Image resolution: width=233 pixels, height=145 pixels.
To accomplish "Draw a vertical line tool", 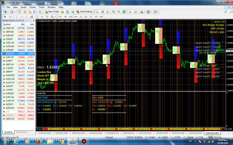I will pos(16,17).
